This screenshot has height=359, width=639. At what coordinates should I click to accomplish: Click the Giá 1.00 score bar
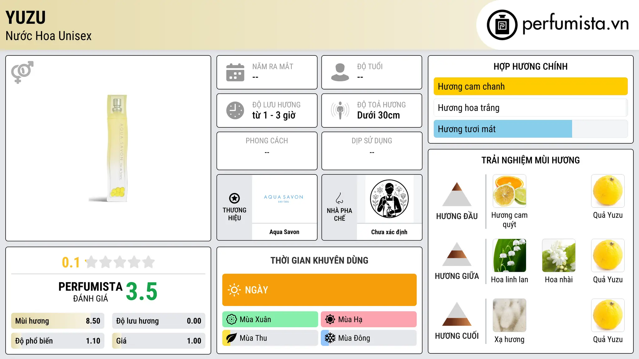tap(159, 341)
